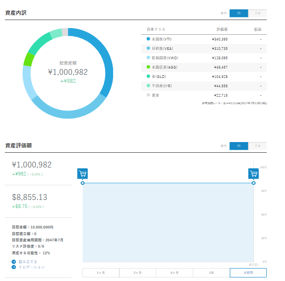Click the ¥310,735 valuation cell
Viewport: 285px width, 281px height.
[x=220, y=49]
